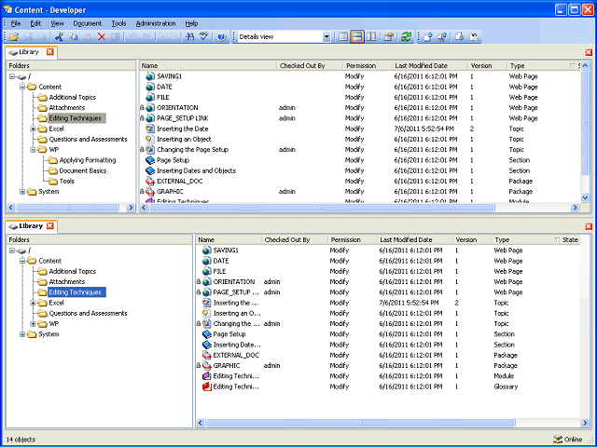The height and width of the screenshot is (447, 597).
Task: Open the Document menu
Action: (87, 23)
